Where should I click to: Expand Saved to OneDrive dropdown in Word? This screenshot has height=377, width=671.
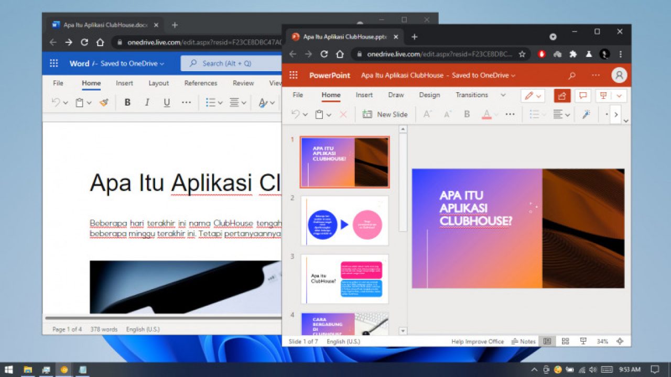point(162,64)
